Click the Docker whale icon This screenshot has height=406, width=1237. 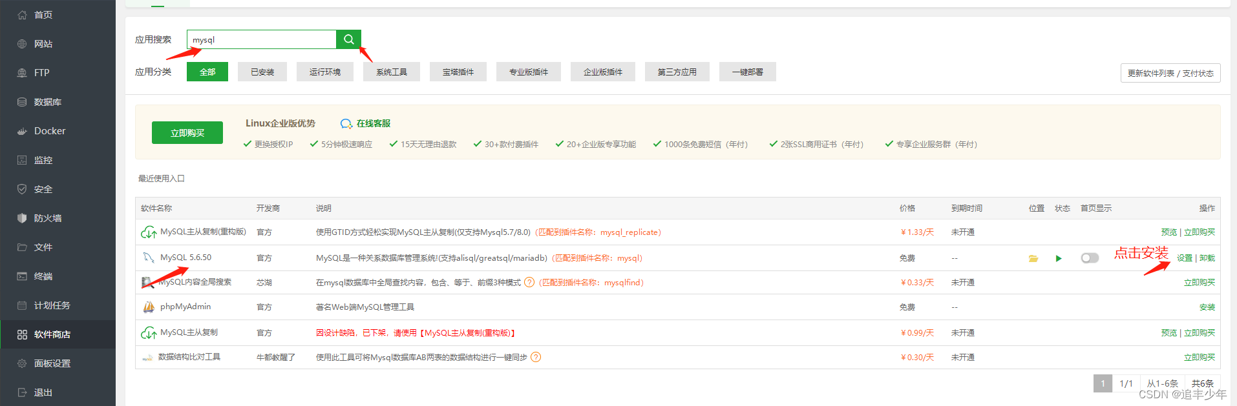22,131
